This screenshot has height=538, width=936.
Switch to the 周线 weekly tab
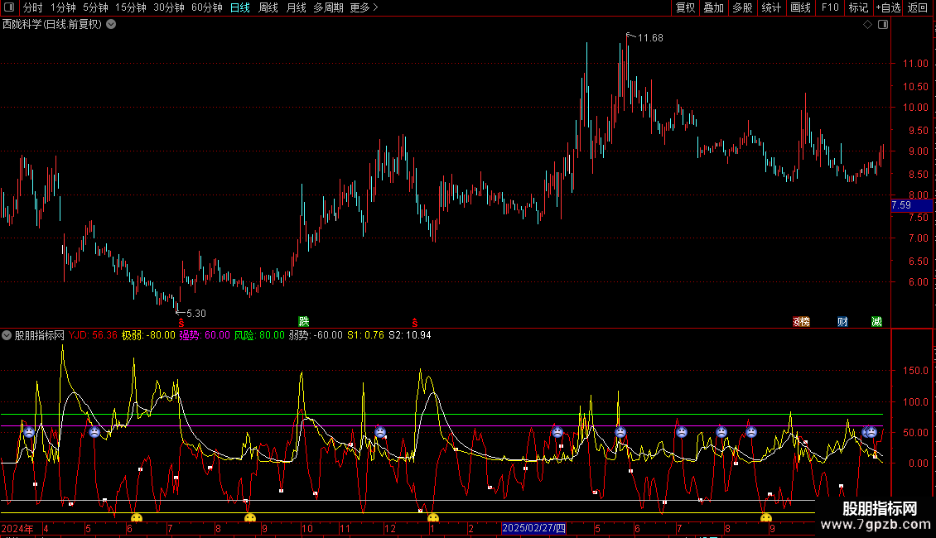tap(268, 7)
